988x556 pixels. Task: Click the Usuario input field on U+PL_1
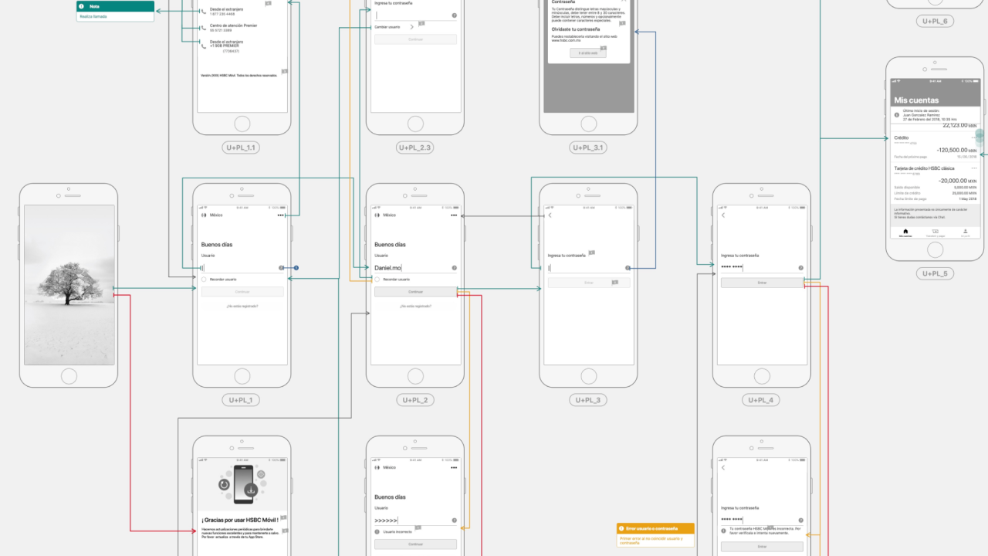(x=238, y=268)
